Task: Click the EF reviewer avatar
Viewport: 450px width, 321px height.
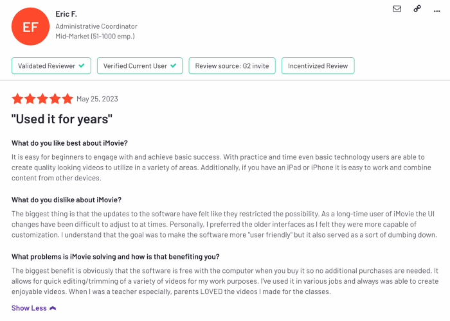Action: point(30,26)
